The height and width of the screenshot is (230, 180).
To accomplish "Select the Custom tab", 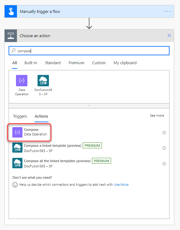I will pos(99,63).
